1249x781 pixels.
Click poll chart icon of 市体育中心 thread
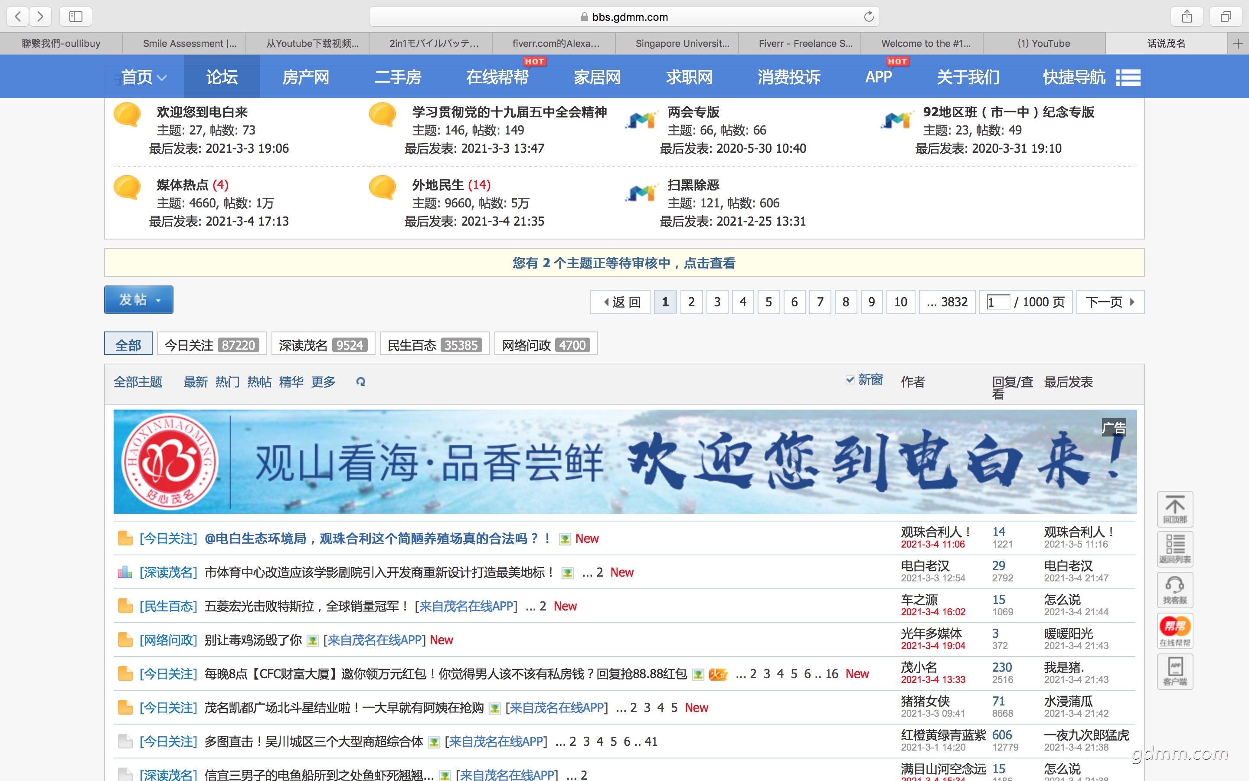pos(125,572)
